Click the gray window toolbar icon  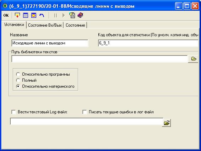tap(26, 15)
